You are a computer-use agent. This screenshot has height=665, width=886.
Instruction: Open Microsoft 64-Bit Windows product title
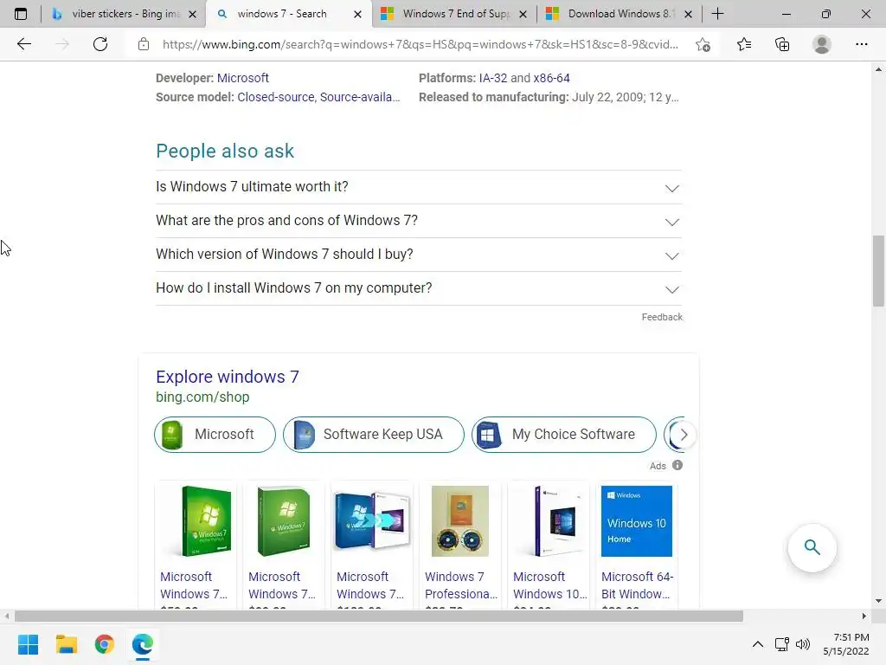point(637,585)
